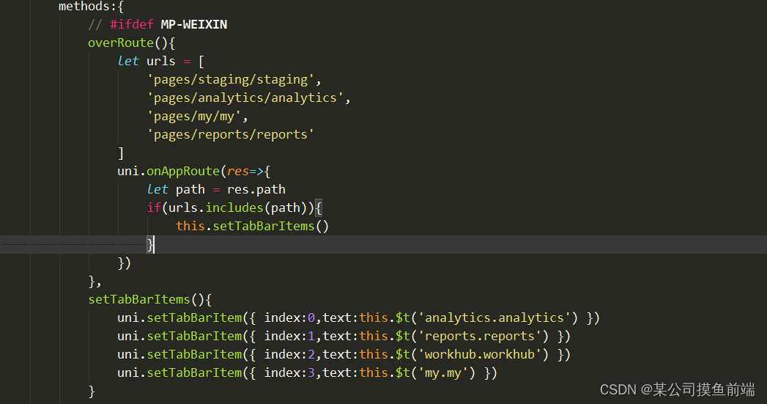Click the setTabBarItem line with 'my.my'
This screenshot has height=404, width=767.
tap(307, 373)
